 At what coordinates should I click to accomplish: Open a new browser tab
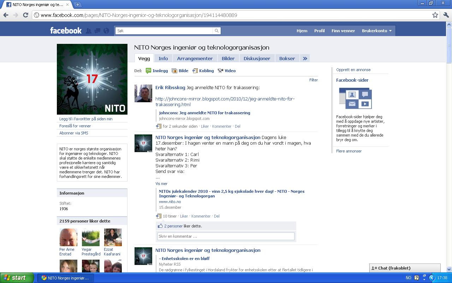coord(77,5)
